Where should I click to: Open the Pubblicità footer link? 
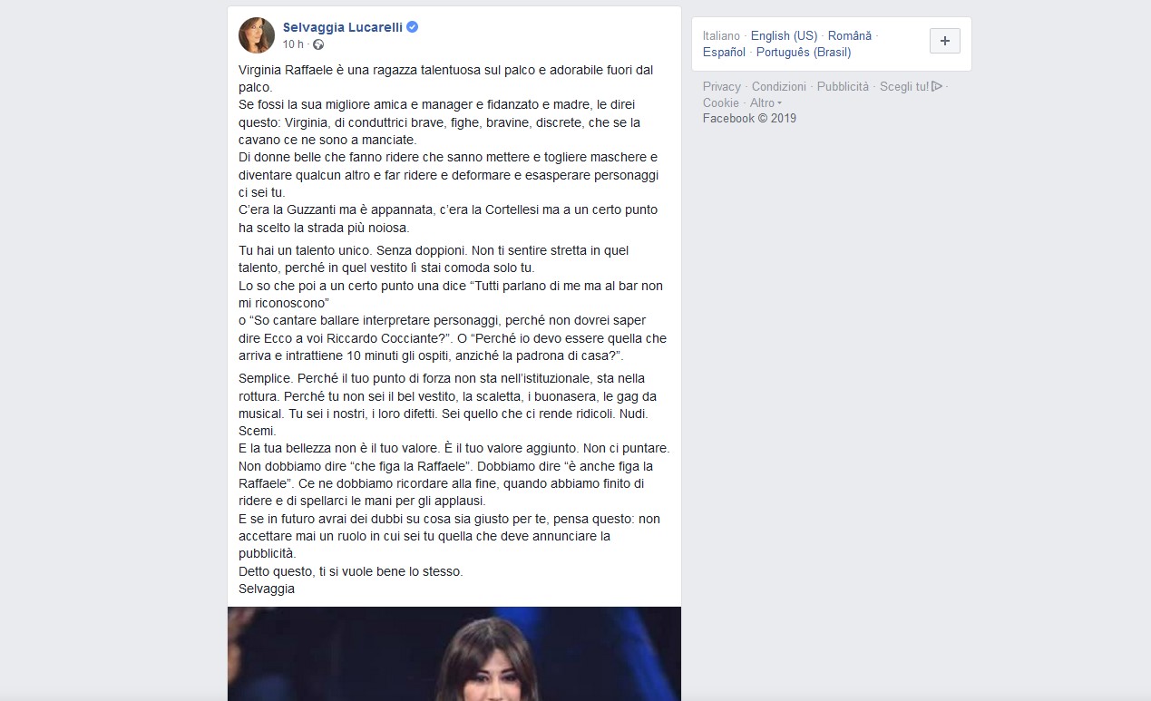[843, 86]
